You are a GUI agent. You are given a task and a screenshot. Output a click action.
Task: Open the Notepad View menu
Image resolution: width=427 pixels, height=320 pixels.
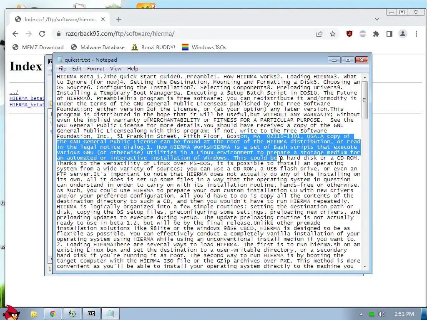point(116,69)
